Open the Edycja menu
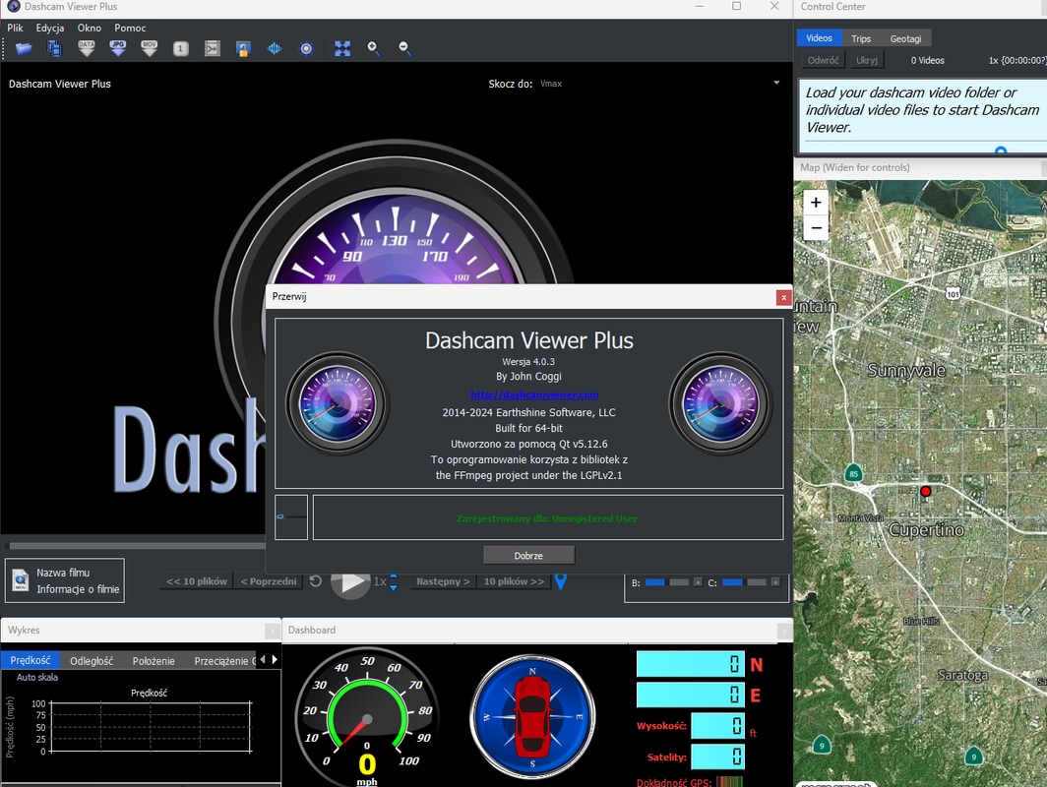 pyautogui.click(x=50, y=28)
